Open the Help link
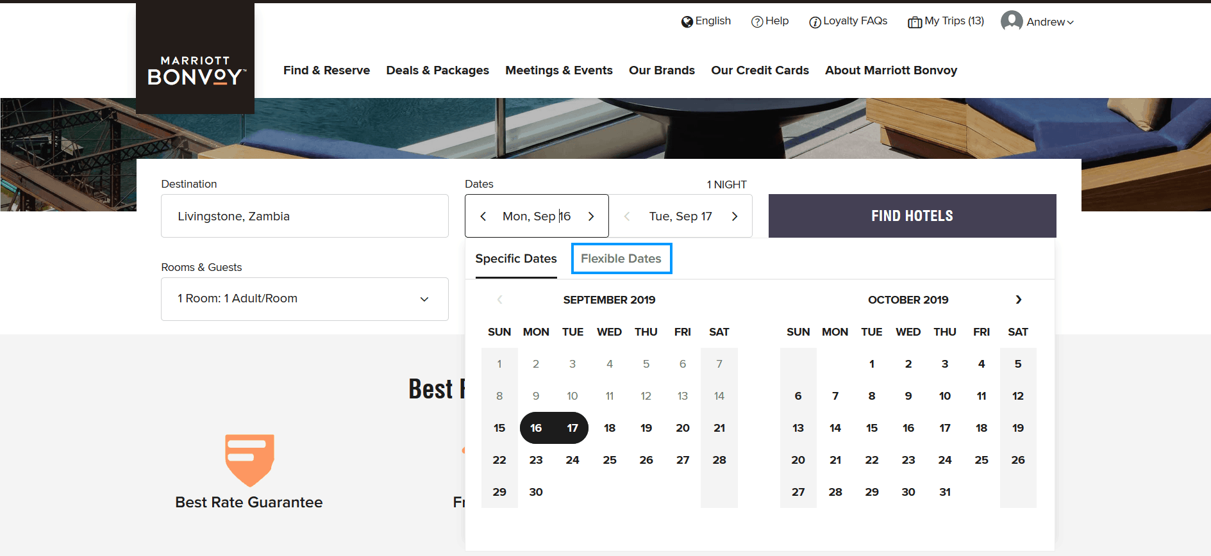1211x556 pixels. point(777,21)
